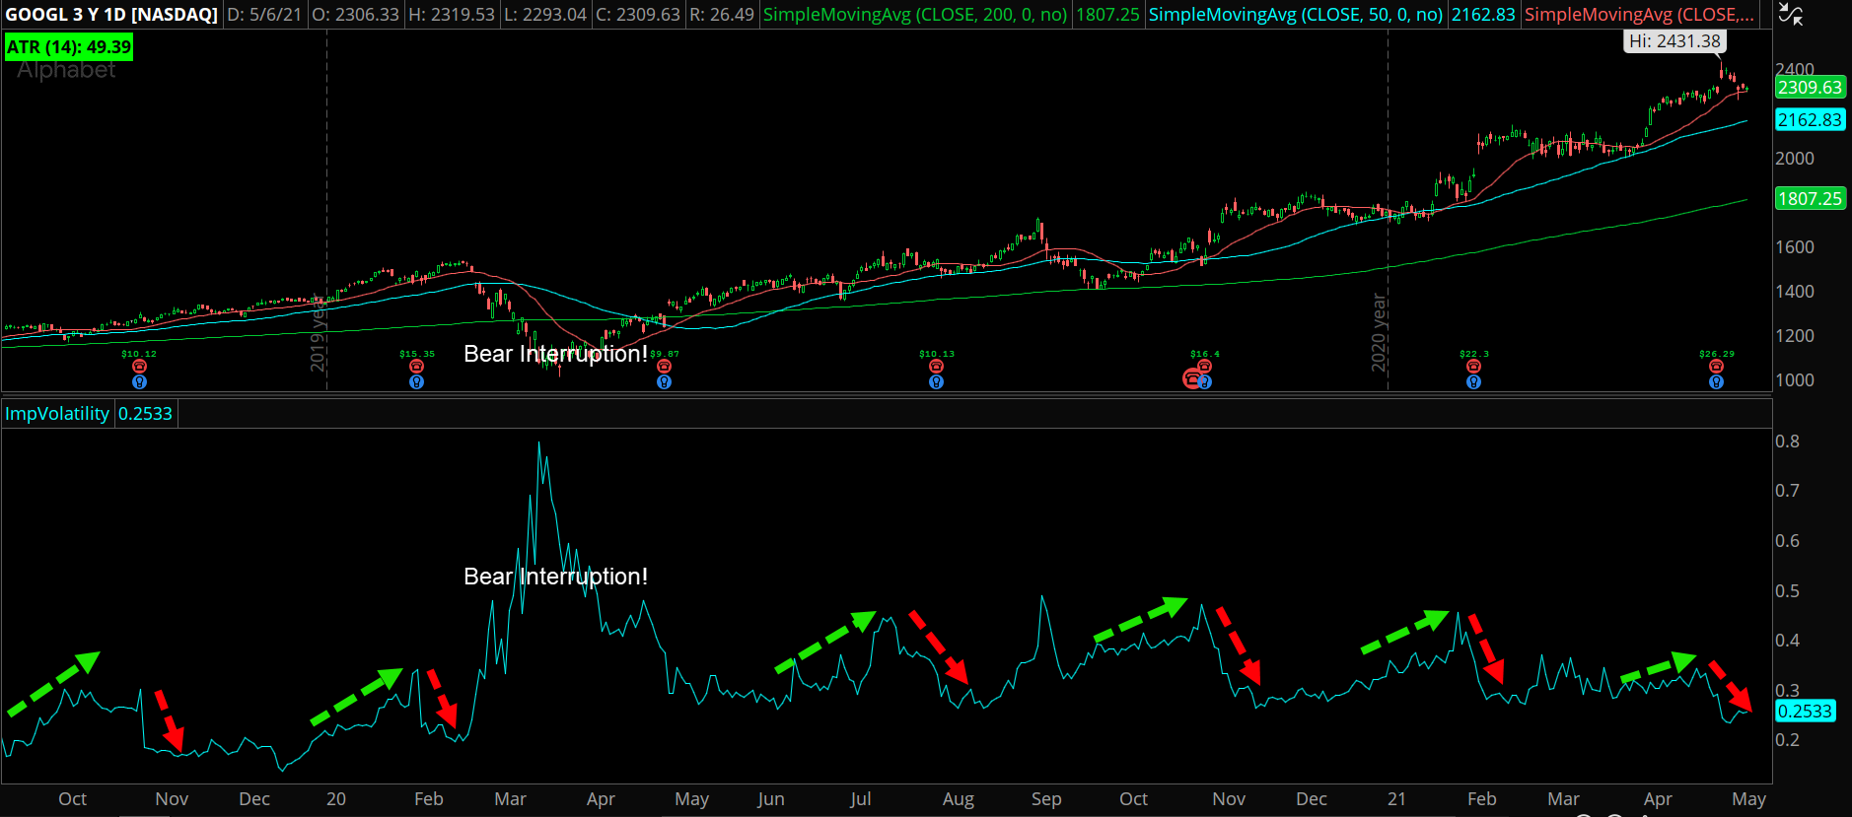Click the Jul label on time axis
The width and height of the screenshot is (1852, 817).
(861, 798)
